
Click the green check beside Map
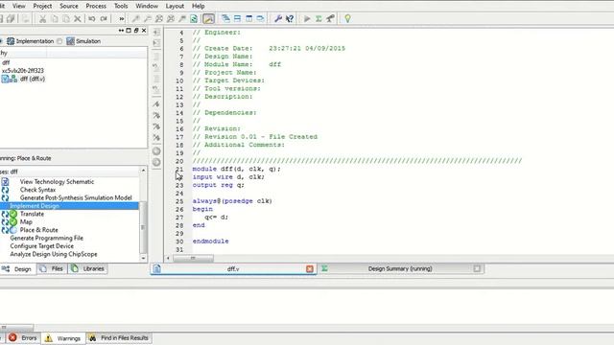(x=13, y=221)
